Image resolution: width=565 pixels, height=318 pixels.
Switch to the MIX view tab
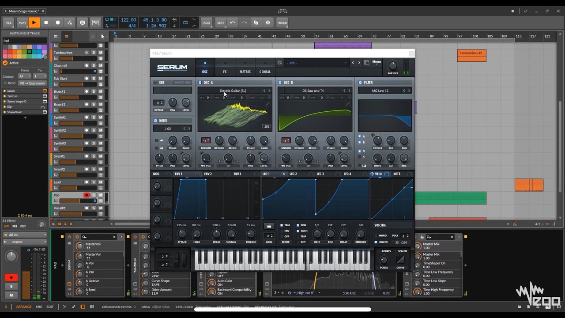39,307
